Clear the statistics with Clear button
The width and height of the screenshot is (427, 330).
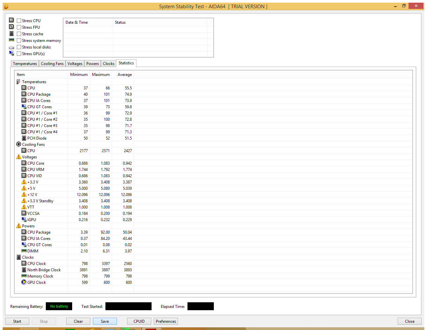click(78, 321)
